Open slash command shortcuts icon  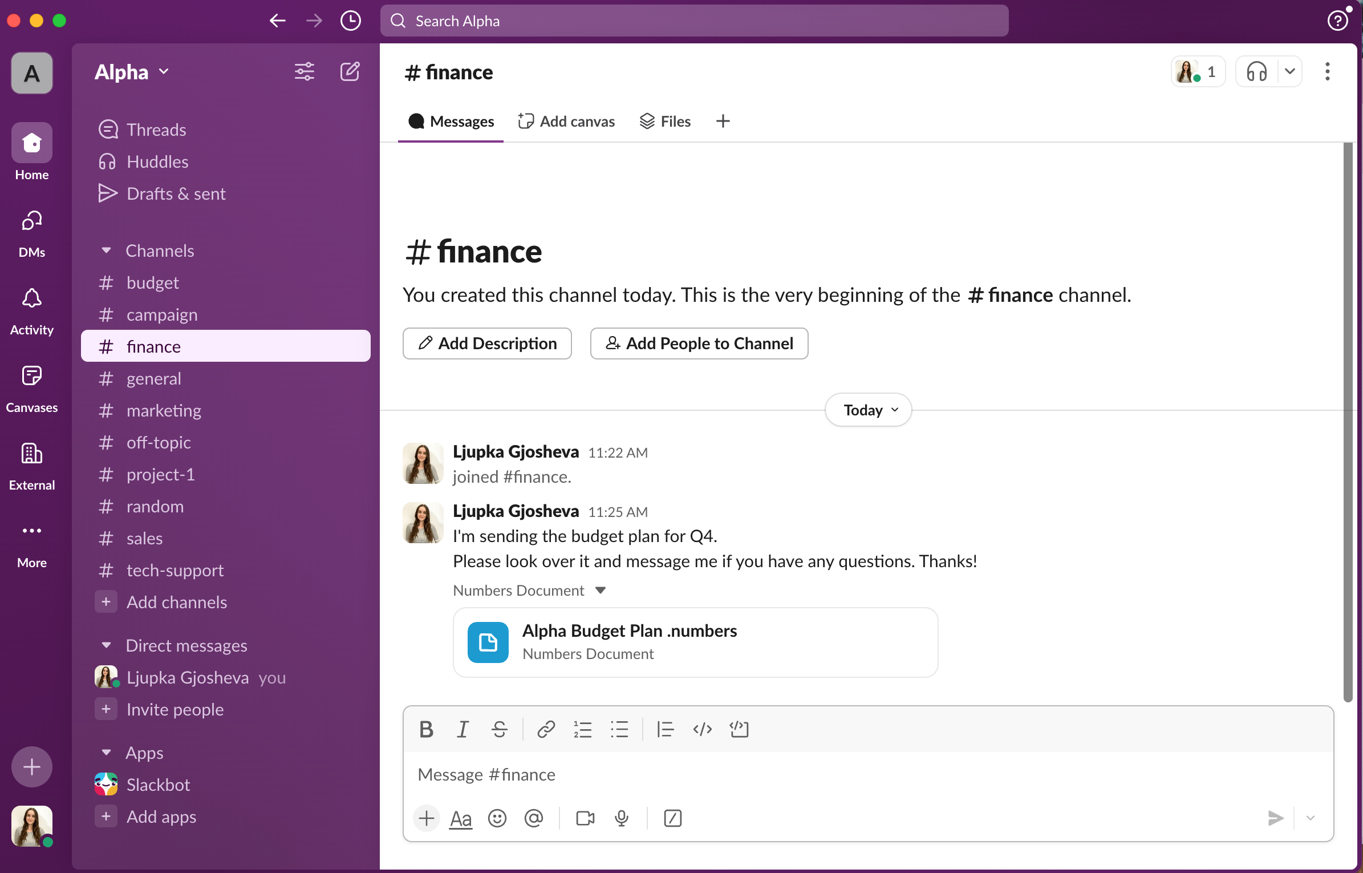[673, 818]
